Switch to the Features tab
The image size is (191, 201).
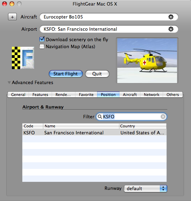[40, 95]
